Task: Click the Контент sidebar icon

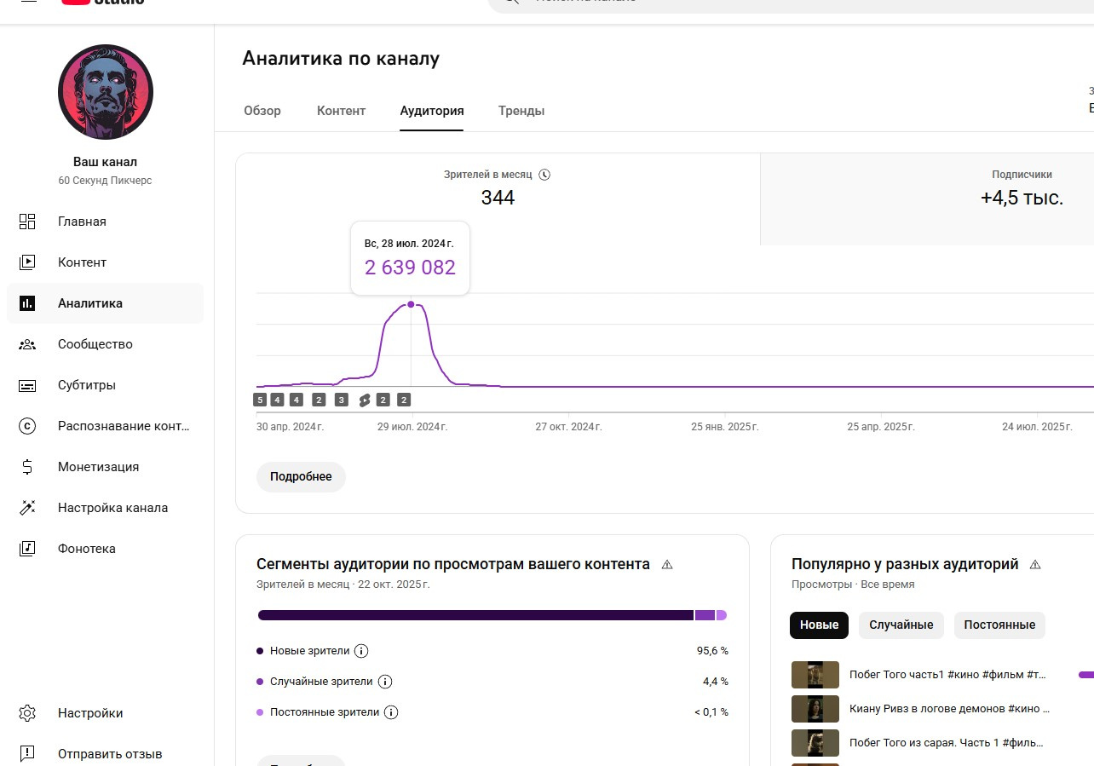Action: coord(27,262)
